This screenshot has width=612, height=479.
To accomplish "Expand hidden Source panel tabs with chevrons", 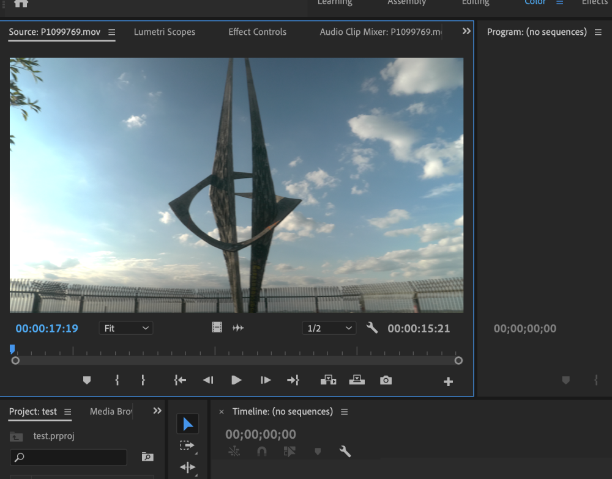I will coord(466,31).
